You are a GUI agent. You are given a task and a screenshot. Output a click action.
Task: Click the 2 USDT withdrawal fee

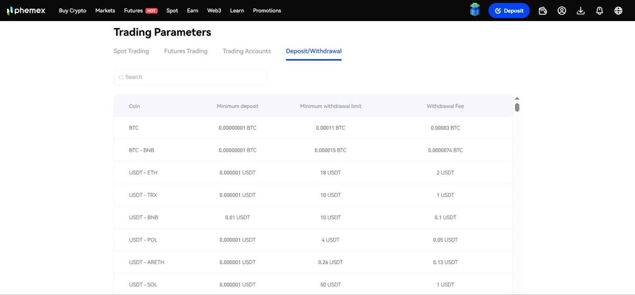[x=445, y=173]
